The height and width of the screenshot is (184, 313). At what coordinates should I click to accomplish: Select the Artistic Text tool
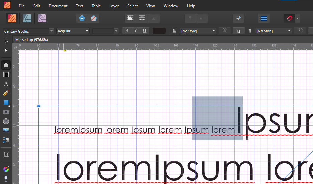point(6,84)
